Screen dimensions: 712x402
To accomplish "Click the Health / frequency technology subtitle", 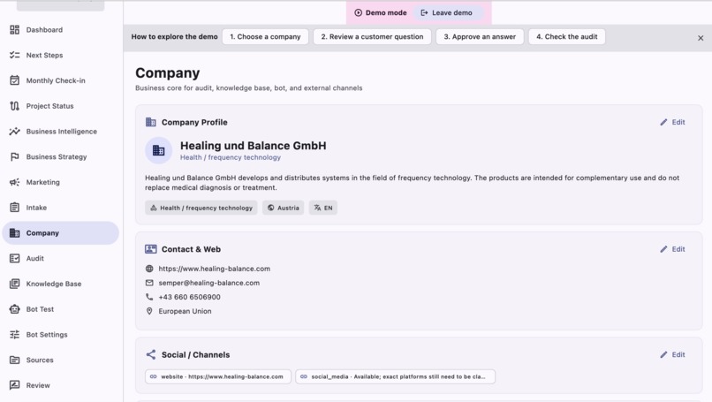I will 231,157.
